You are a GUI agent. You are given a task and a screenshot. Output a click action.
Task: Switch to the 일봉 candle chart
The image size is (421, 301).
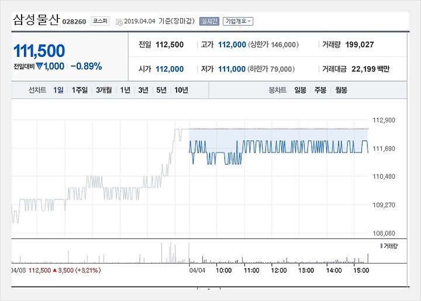[x=300, y=90]
